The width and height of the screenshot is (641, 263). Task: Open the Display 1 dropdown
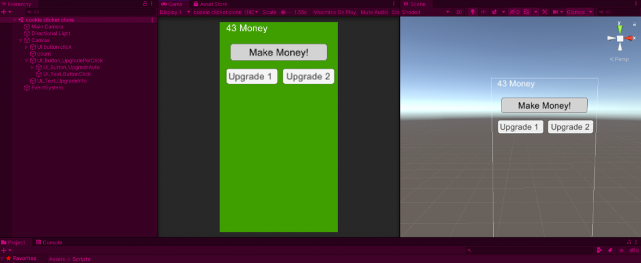(175, 12)
